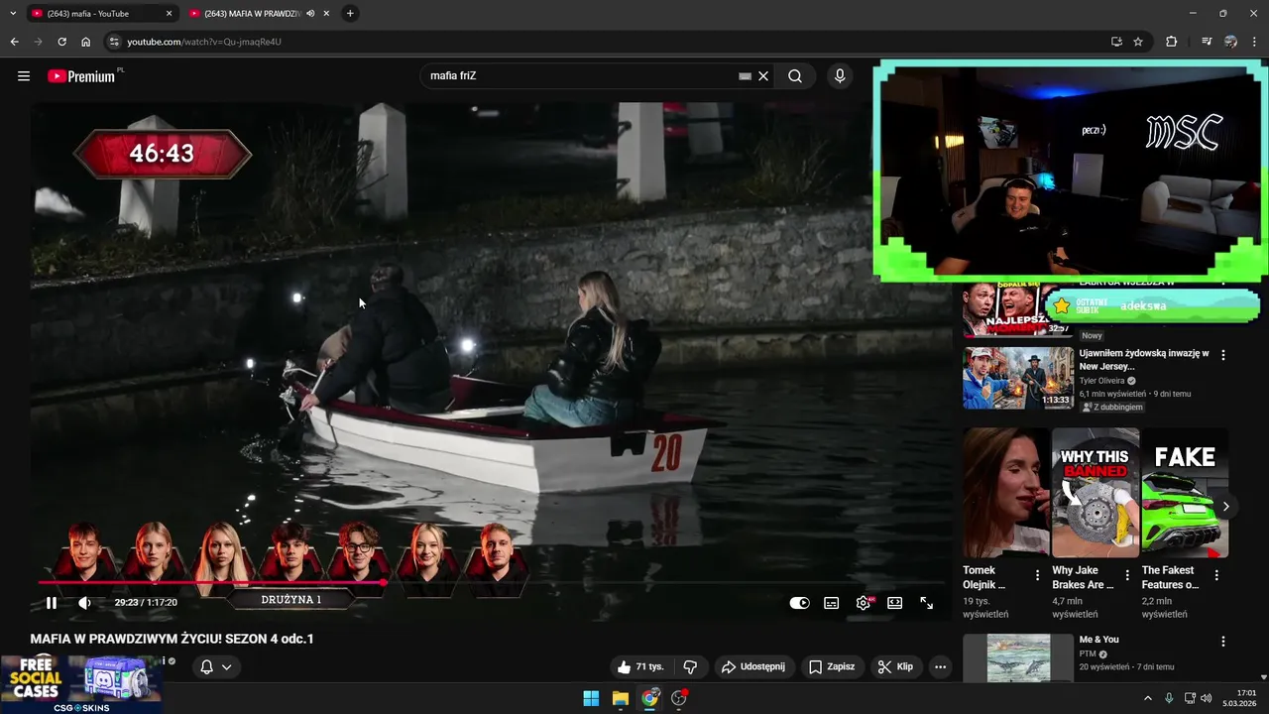Open notification bell dropdown for channel
Image resolution: width=1269 pixels, height=714 pixels.
tap(216, 667)
